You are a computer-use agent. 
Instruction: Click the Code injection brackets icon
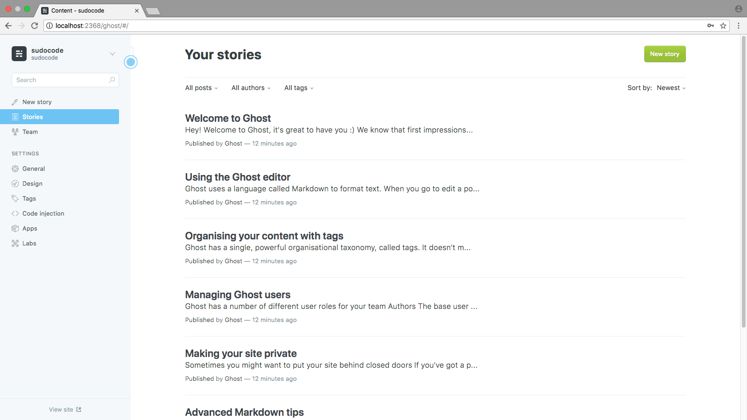click(15, 214)
